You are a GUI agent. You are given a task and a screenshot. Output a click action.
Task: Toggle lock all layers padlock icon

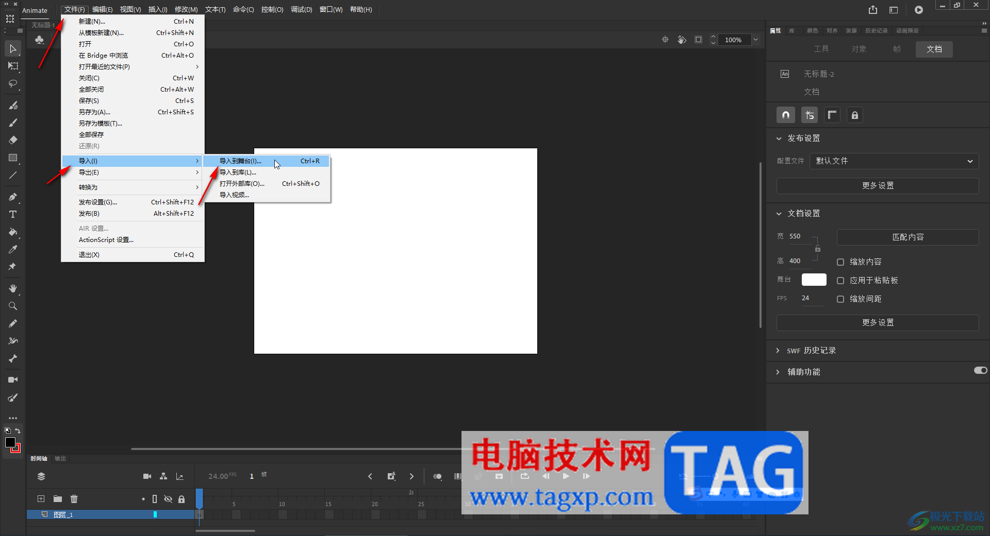click(181, 499)
